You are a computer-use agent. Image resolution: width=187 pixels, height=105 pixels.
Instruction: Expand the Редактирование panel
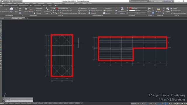pos(98,15)
